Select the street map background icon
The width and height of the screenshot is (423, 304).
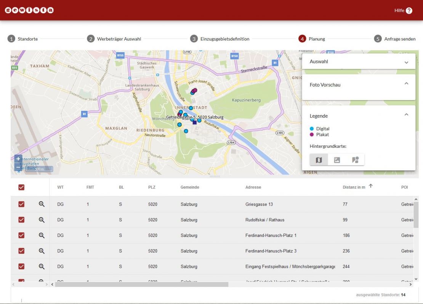pyautogui.click(x=319, y=160)
